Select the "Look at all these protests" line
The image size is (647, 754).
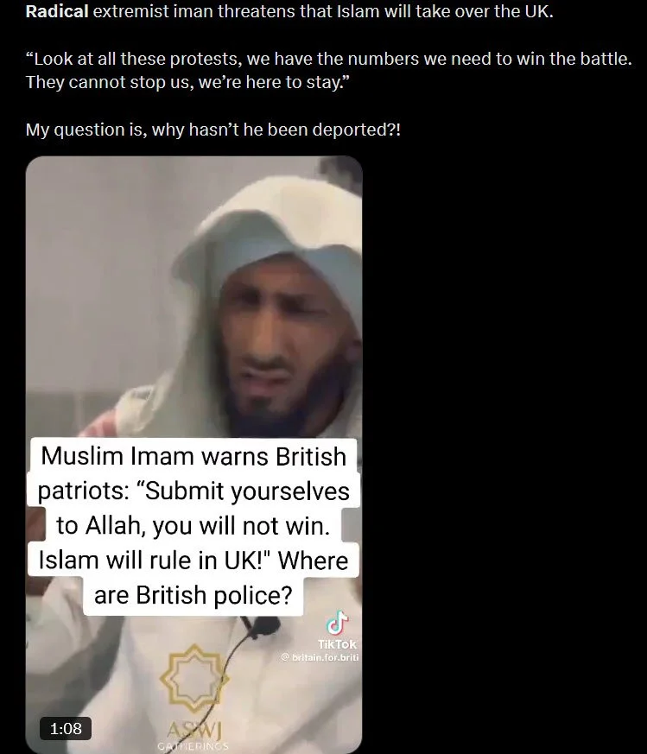click(328, 59)
